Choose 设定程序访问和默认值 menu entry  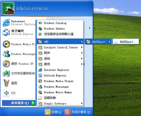60,34
